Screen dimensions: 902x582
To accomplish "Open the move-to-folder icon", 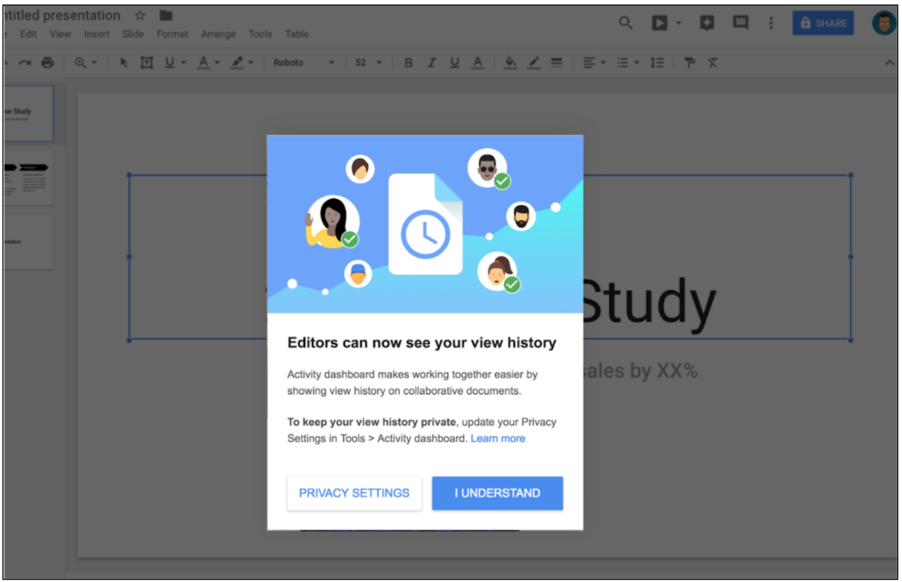I will click(166, 15).
